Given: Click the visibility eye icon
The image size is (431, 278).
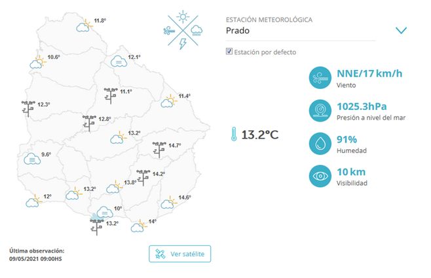Looking at the screenshot, I should tap(321, 176).
